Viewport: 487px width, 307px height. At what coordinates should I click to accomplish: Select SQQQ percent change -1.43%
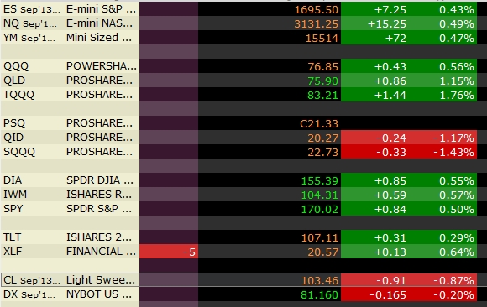point(453,152)
